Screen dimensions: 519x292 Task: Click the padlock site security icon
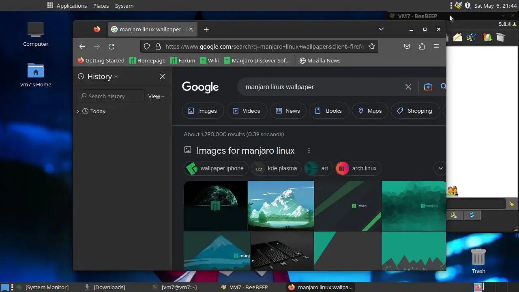(x=158, y=46)
